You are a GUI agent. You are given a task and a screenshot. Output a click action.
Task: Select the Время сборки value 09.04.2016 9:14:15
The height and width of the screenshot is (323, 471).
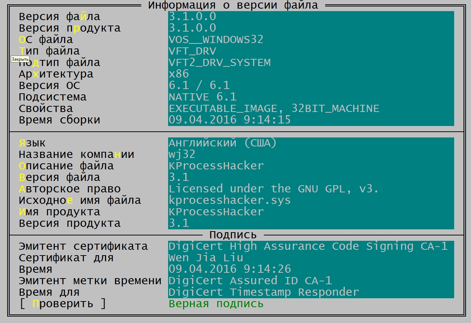[x=311, y=120]
